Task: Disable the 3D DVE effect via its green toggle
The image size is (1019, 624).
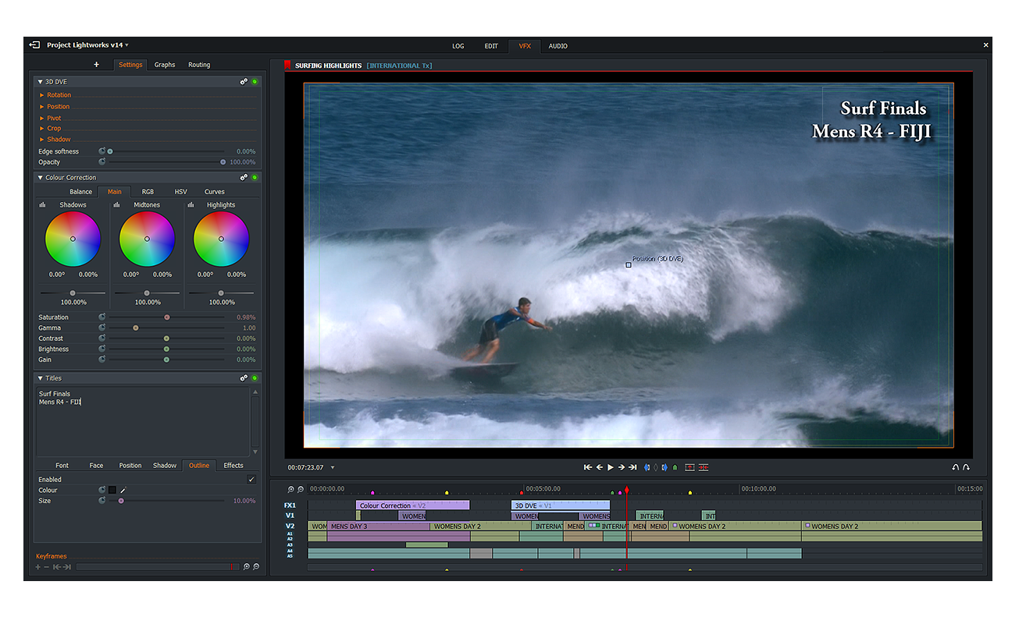Action: tap(253, 81)
